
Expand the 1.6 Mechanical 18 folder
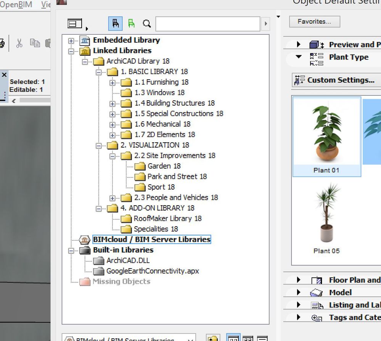click(x=112, y=125)
